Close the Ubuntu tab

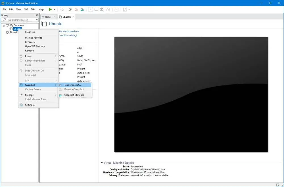(x=73, y=17)
